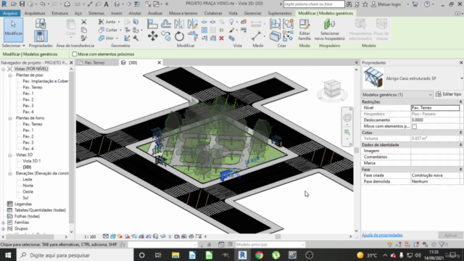Screen dimensions: 464x261
Task: Expand the Grupos node
Action: pyautogui.click(x=3, y=229)
